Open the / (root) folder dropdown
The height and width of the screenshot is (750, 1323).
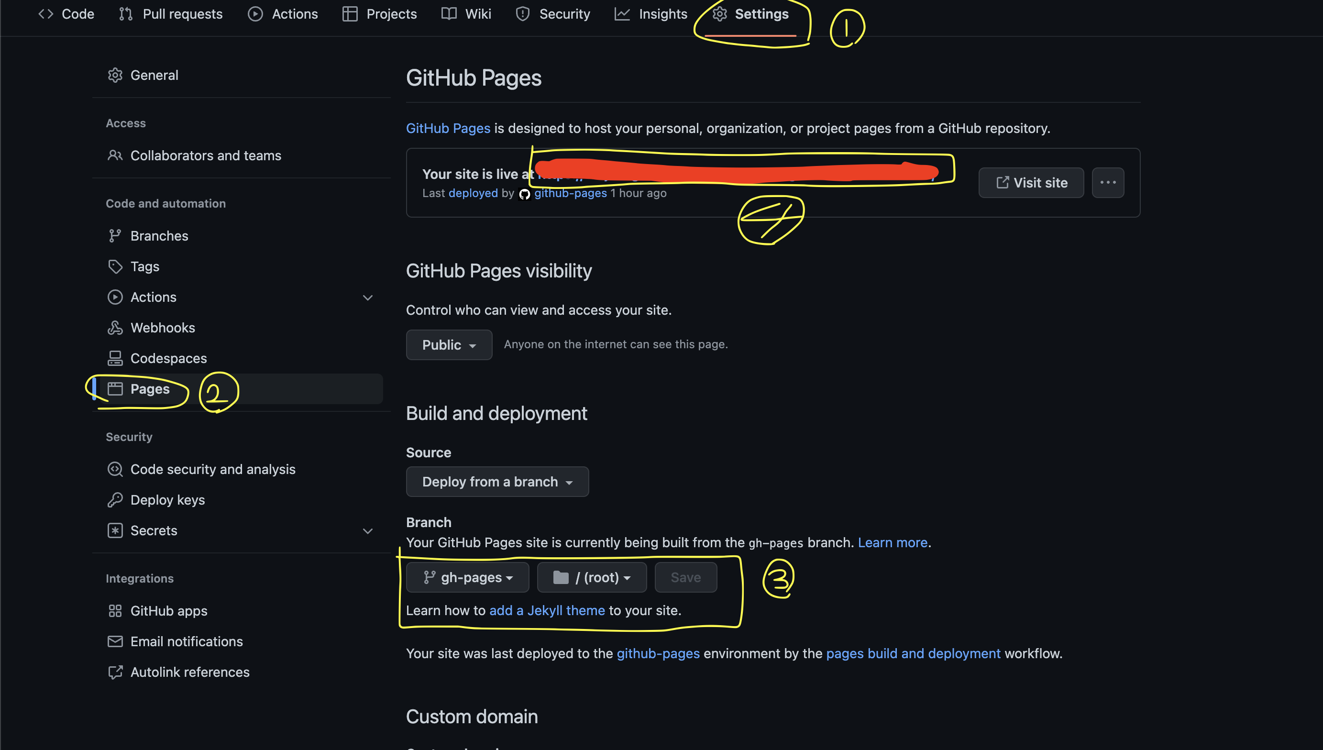[592, 577]
